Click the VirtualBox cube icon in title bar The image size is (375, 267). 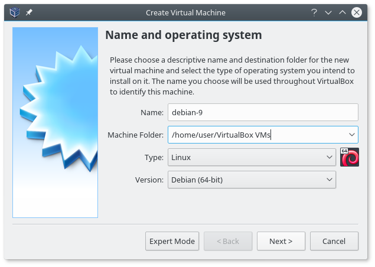14,12
